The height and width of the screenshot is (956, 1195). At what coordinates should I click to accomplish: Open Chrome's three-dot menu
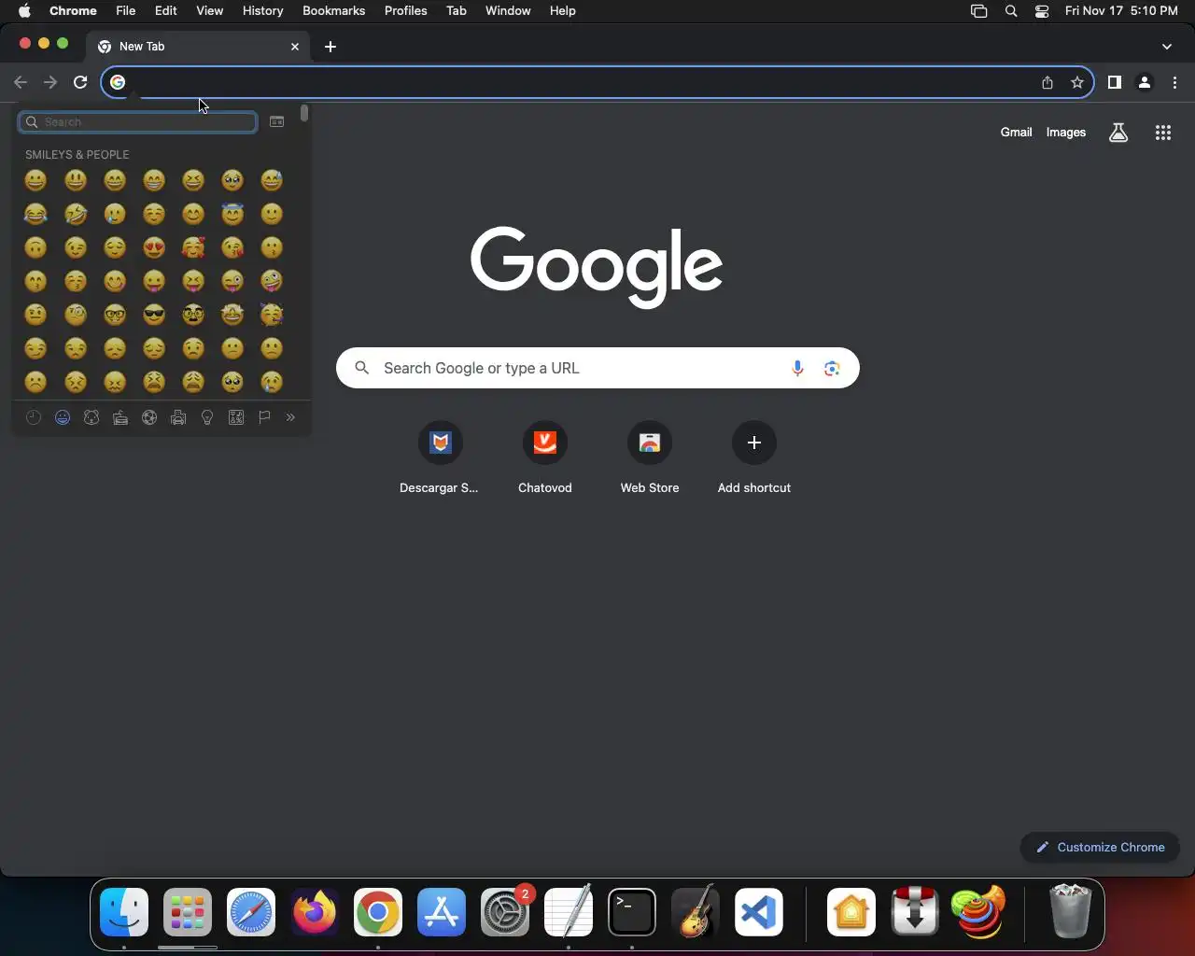[x=1174, y=82]
